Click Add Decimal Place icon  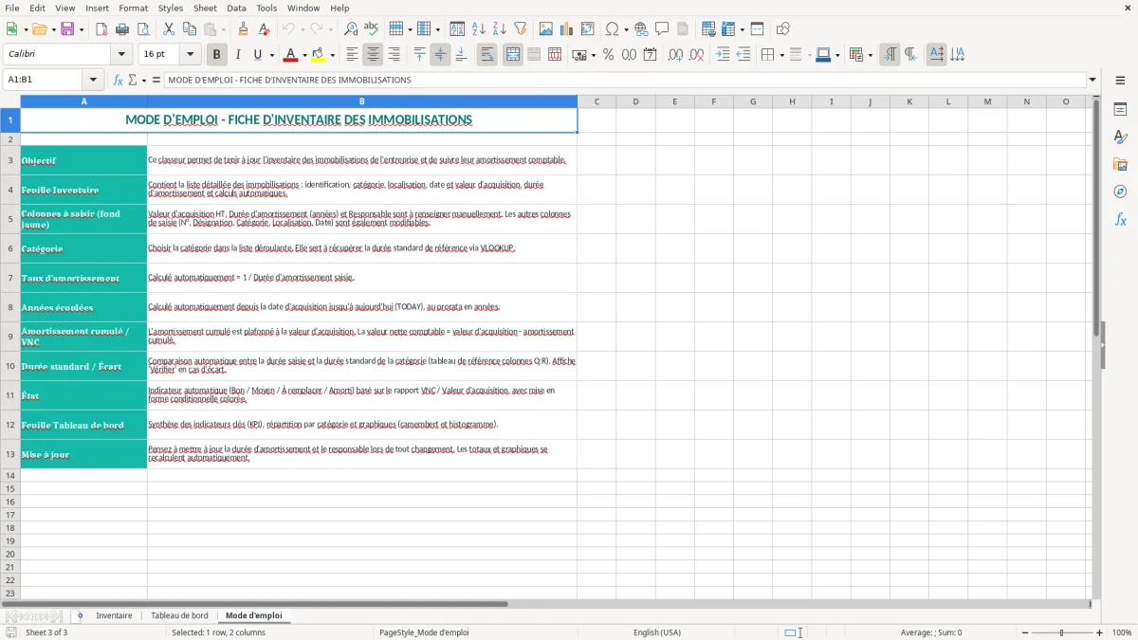(675, 55)
